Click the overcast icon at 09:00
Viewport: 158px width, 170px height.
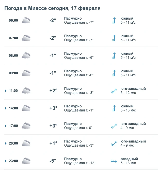[26, 73]
